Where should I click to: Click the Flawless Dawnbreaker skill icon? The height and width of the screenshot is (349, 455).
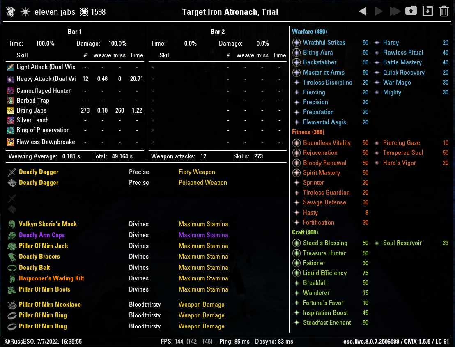click(10, 142)
